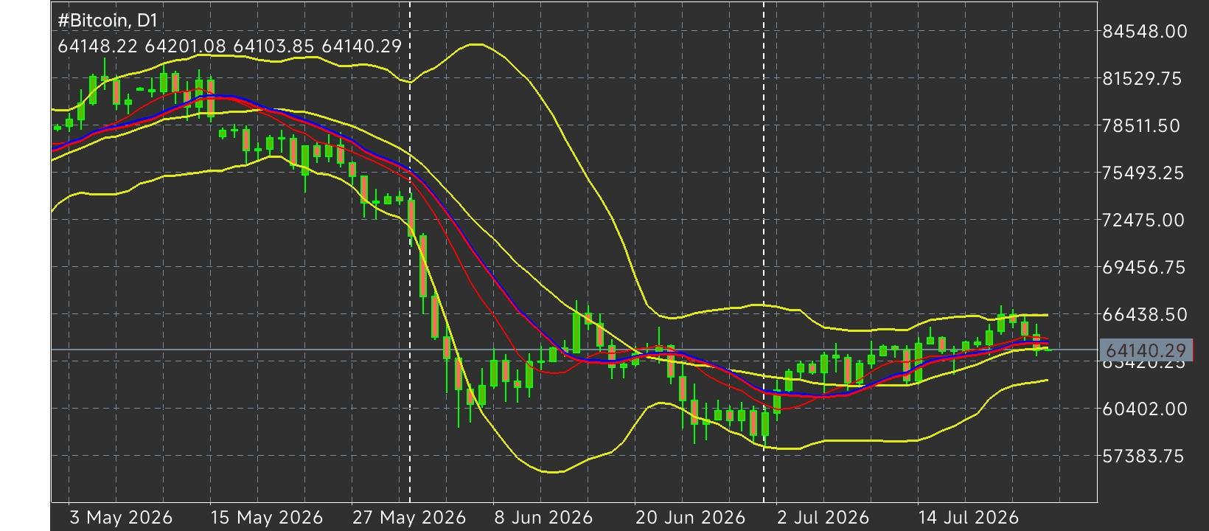Click the 69456.75 price axis label
Viewport: 1209px width, 531px height.
(x=1143, y=267)
